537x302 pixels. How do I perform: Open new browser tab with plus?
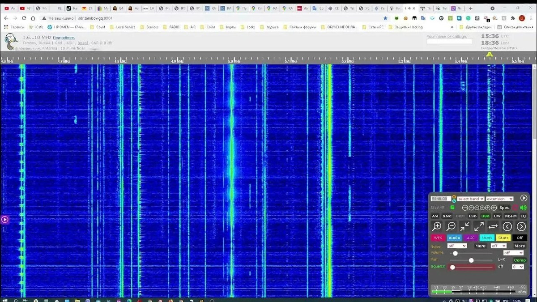pos(470,8)
